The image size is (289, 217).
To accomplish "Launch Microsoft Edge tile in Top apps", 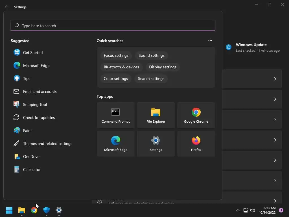I will (115, 144).
